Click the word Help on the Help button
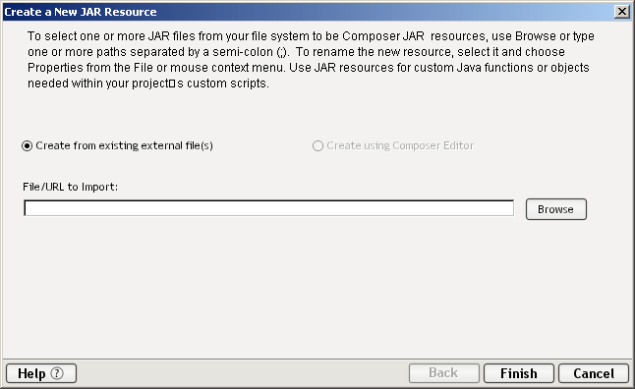Viewport: 635px width, 389px height. [31, 373]
